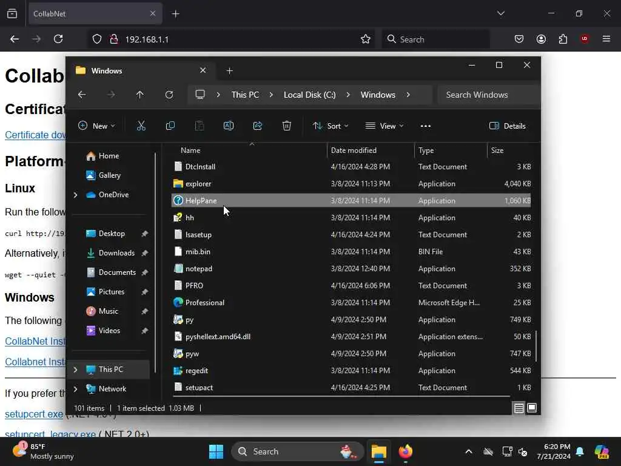Click the Type column header
This screenshot has width=621, height=466.
(451, 150)
